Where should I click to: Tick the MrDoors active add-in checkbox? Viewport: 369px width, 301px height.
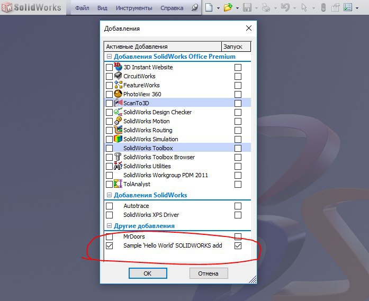(109, 236)
